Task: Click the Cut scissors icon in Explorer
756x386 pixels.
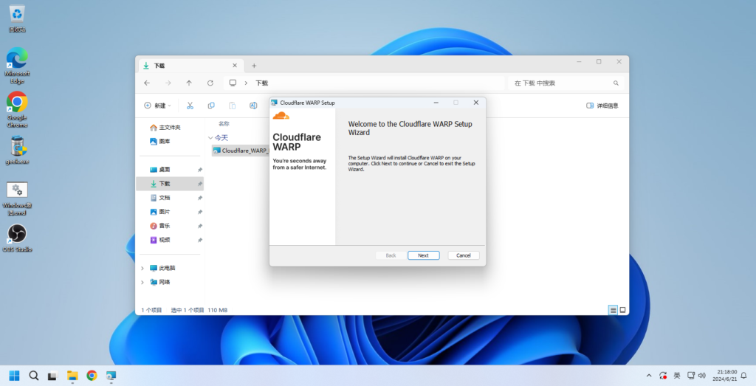Action: [x=190, y=106]
